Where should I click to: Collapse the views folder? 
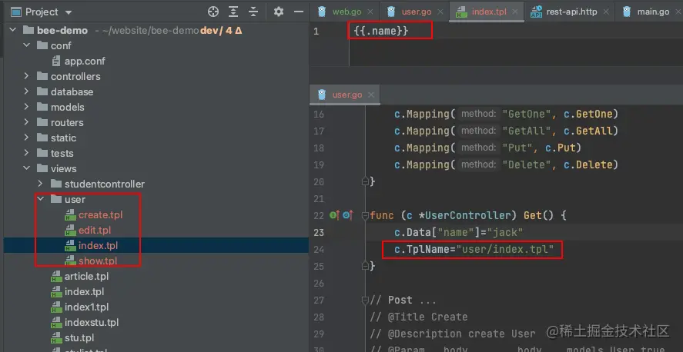pyautogui.click(x=27, y=168)
